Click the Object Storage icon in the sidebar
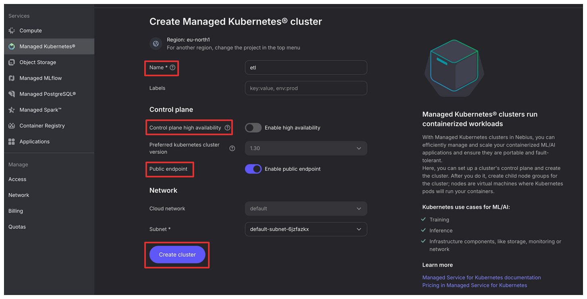This screenshot has width=587, height=299. coord(12,62)
